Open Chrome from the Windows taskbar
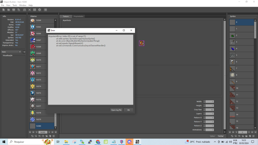 point(98,142)
